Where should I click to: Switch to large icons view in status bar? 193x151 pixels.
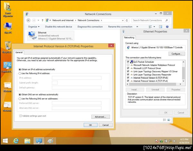coord(169,120)
